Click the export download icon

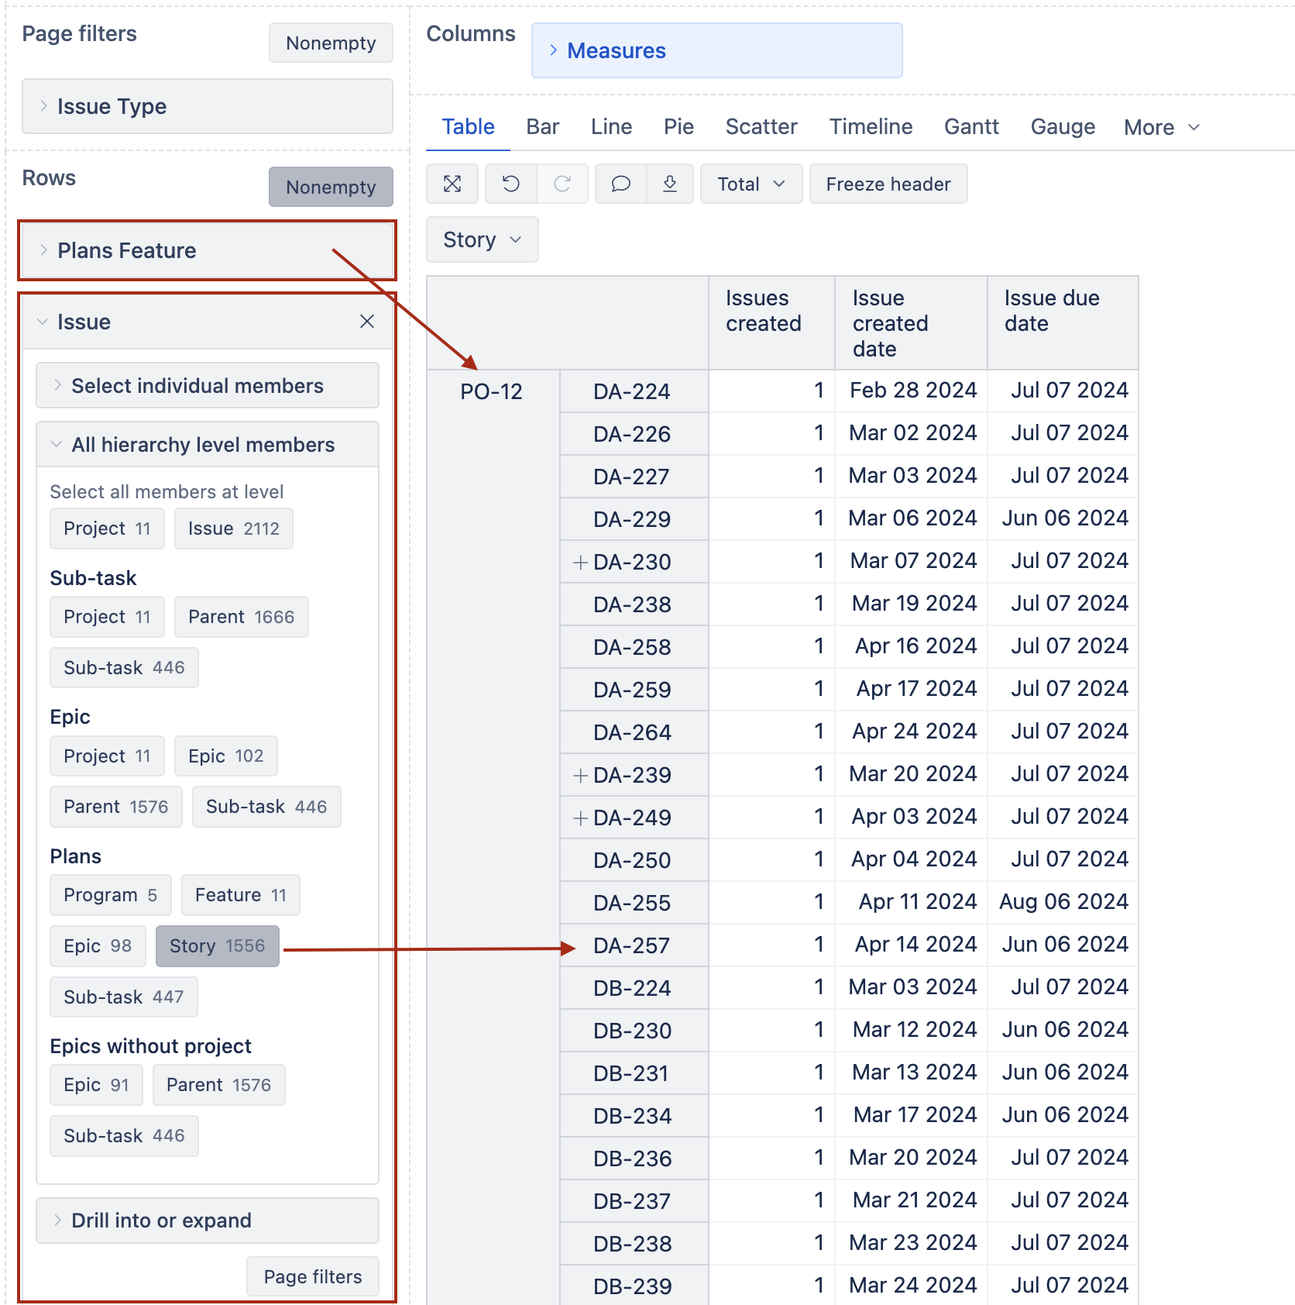click(670, 184)
